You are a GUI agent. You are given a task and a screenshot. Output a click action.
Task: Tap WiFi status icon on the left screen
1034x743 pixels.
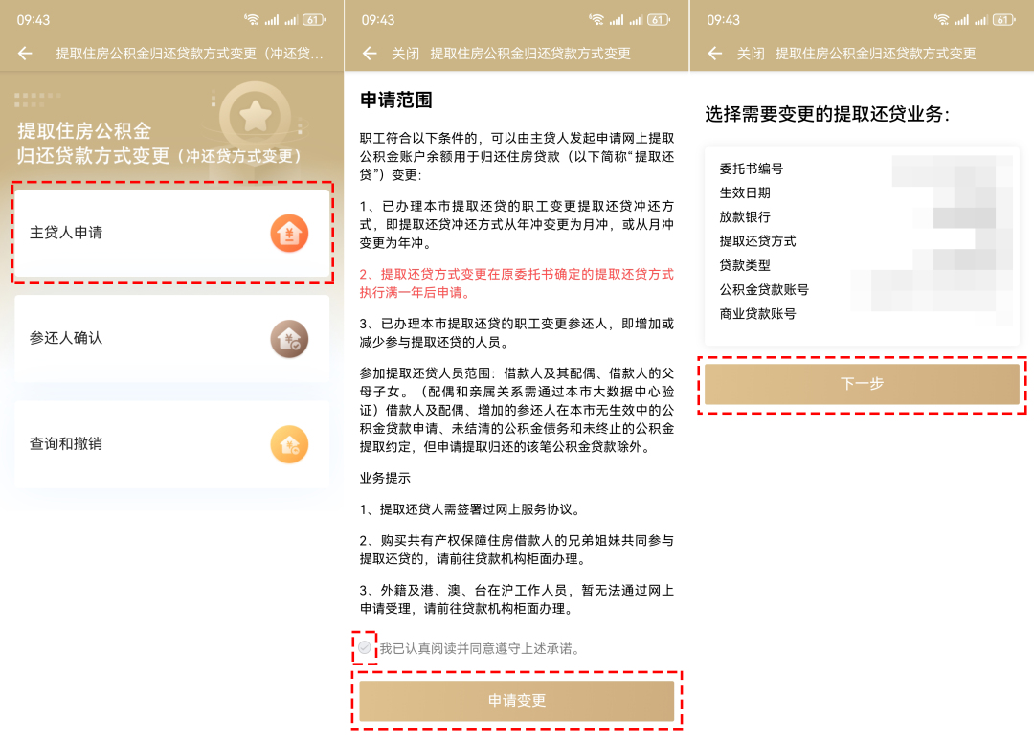252,20
